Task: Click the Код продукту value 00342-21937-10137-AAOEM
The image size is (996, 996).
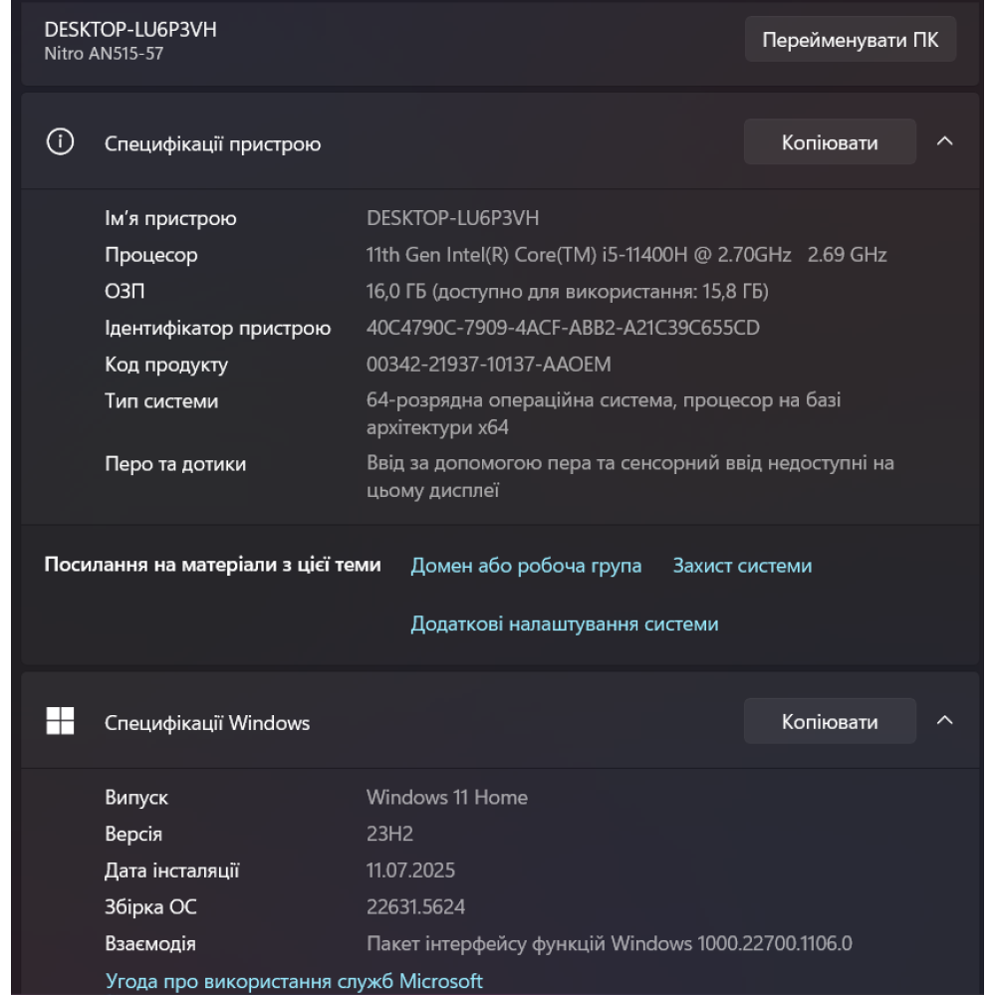Action: tap(489, 365)
